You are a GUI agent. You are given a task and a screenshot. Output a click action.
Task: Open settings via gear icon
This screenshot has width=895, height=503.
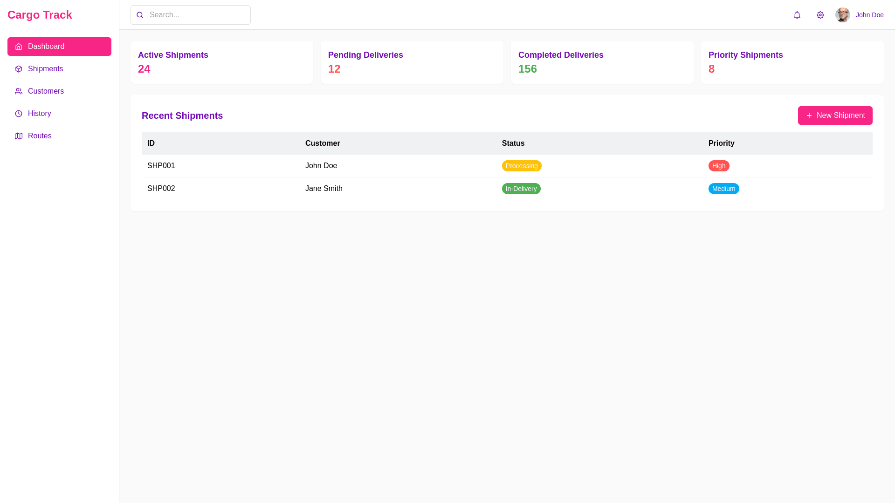coord(820,15)
